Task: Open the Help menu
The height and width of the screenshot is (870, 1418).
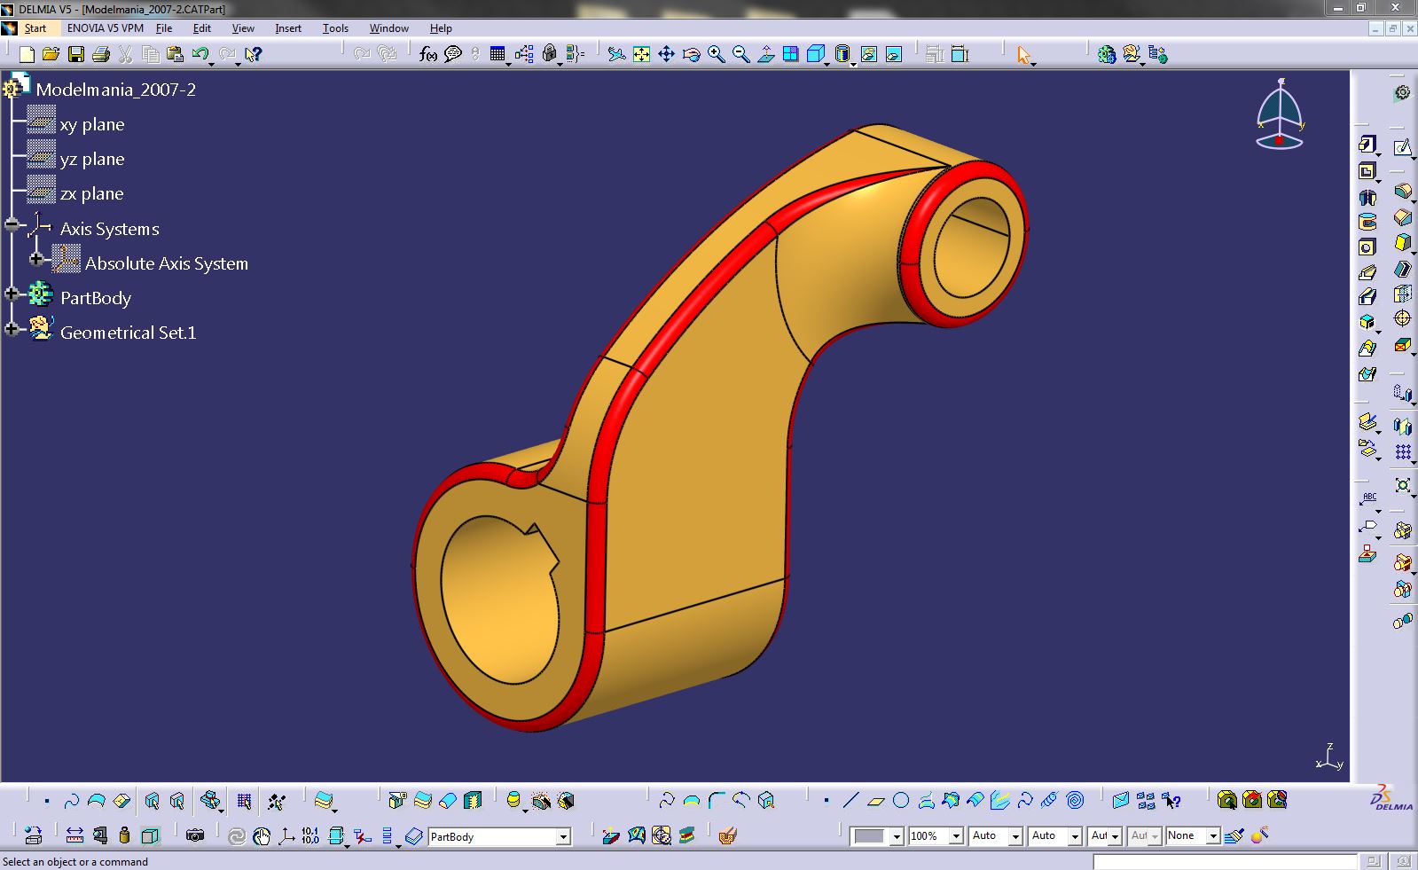Action: [441, 28]
